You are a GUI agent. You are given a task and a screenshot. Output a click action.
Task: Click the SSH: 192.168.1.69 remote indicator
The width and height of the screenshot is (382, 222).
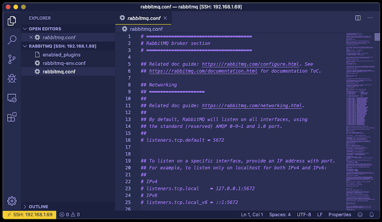coord(30,214)
